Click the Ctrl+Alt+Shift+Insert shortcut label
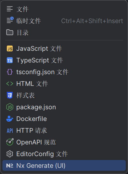Viewport: 128px width, 174px height. [x=92, y=21]
